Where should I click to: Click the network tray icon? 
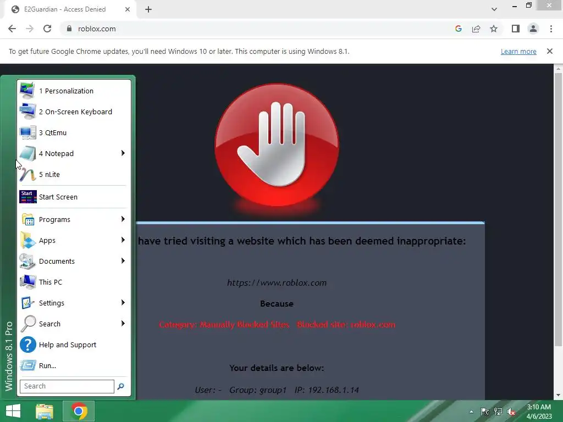click(x=498, y=412)
